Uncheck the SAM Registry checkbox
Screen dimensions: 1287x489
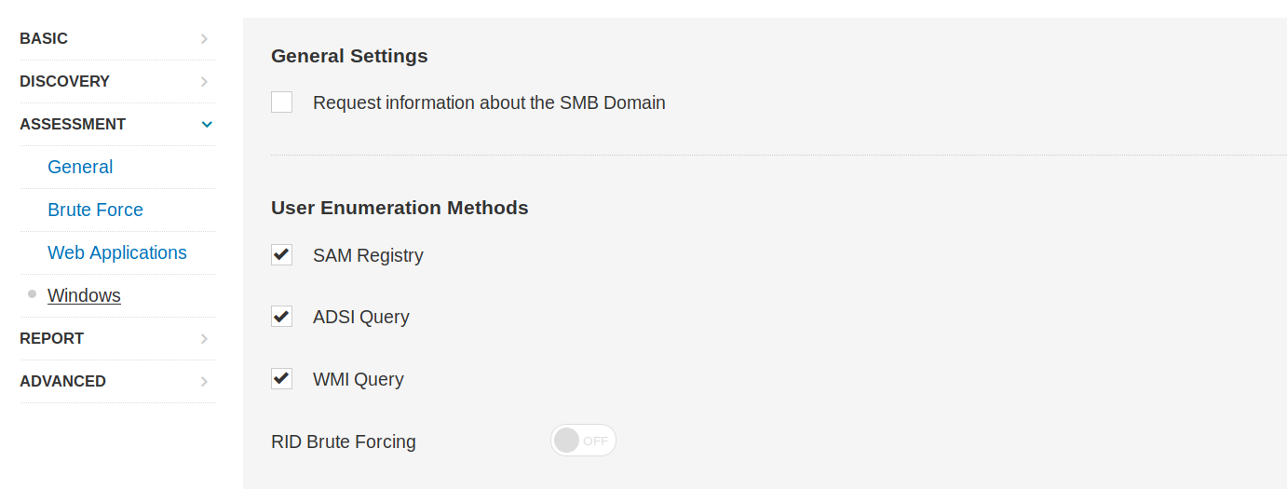pos(281,255)
